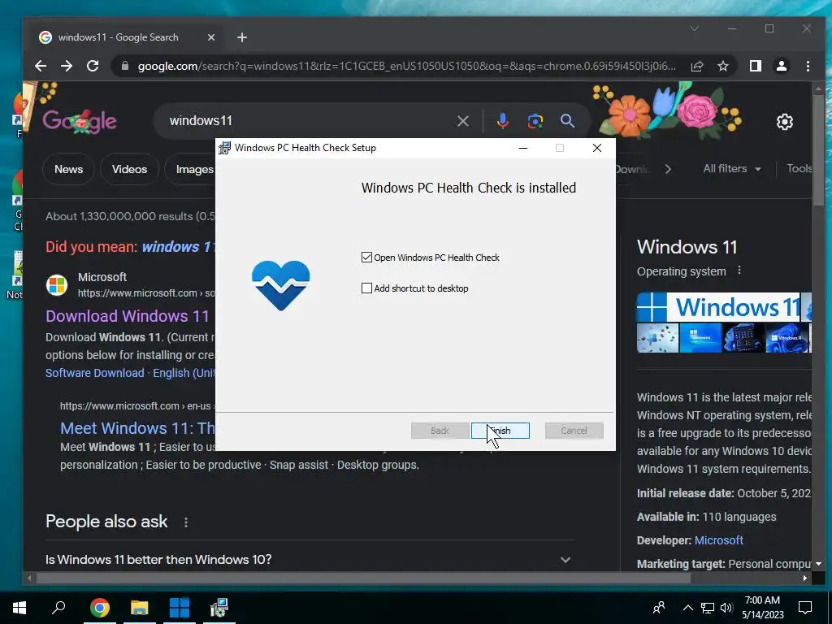832x624 pixels.
Task: Go forward in Chrome browser
Action: 67,66
